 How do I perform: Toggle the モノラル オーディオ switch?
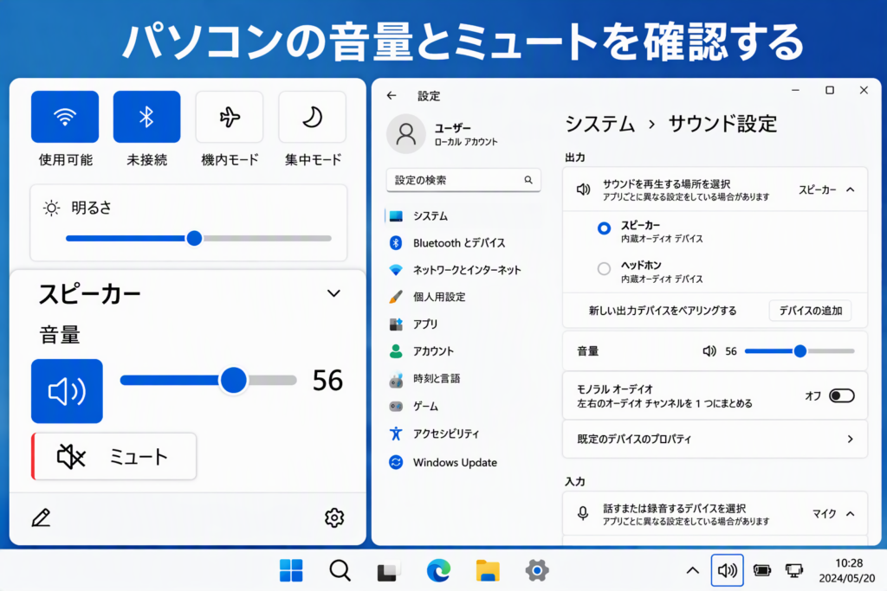(x=841, y=396)
